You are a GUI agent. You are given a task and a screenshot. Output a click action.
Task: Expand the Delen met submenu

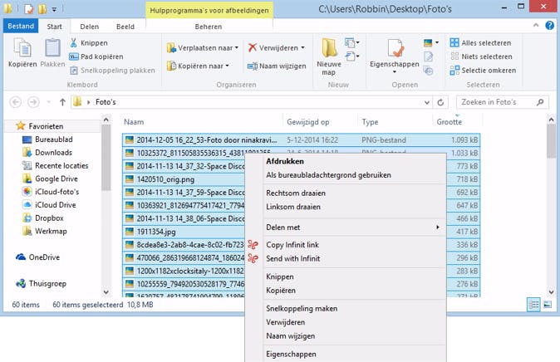[346, 227]
